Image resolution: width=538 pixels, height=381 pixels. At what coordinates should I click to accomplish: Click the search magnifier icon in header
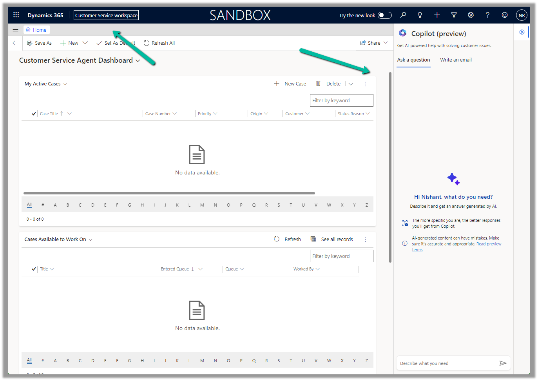(403, 15)
